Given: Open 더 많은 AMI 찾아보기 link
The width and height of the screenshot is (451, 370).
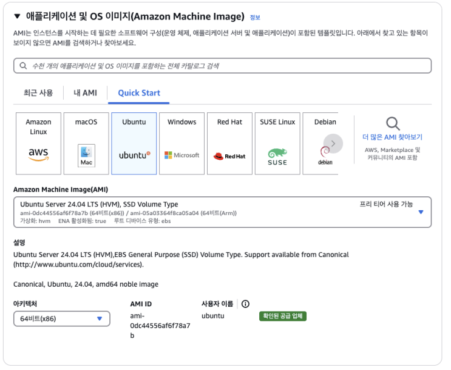Looking at the screenshot, I should point(392,137).
